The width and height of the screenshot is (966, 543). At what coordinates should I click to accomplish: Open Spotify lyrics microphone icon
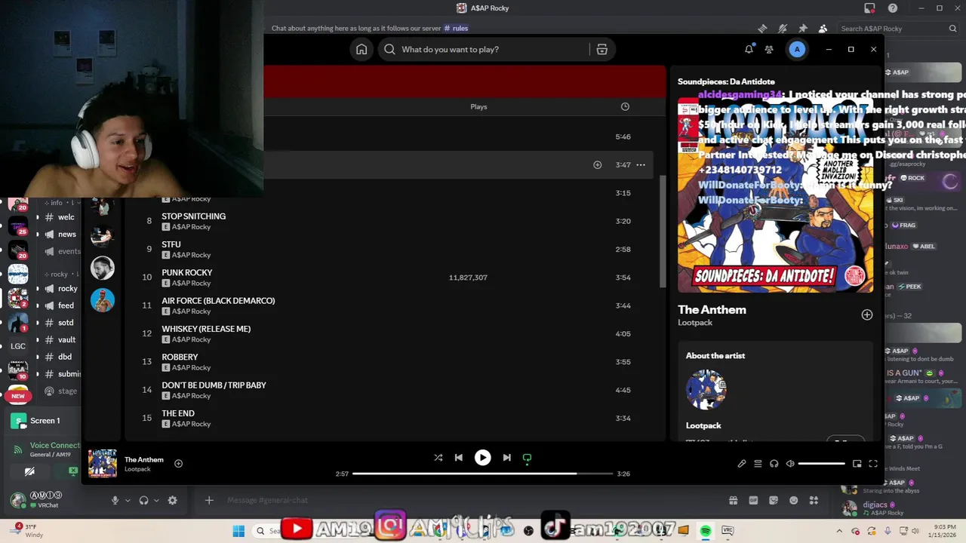coord(741,464)
